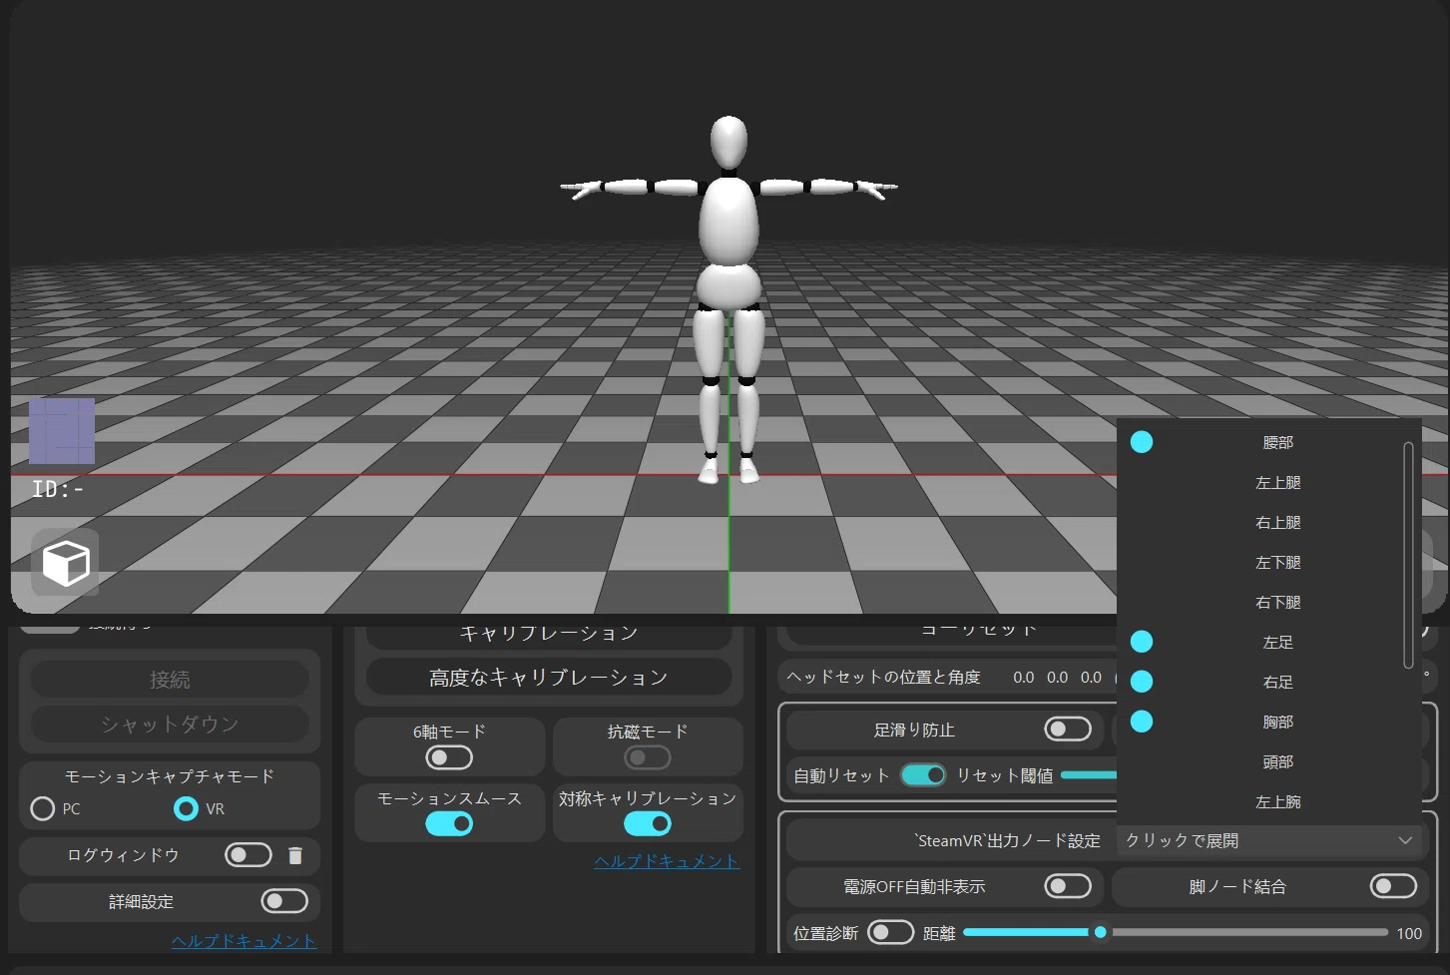1450x975 pixels.
Task: Select 腰部 in the node list
Action: pyautogui.click(x=1269, y=442)
